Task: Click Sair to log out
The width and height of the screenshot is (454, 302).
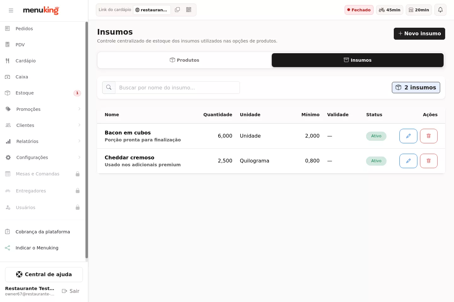Action: [x=71, y=291]
